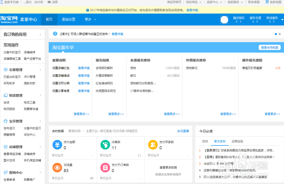
Task: Click the white shop avatar in the header
Action: click(x=224, y=20)
